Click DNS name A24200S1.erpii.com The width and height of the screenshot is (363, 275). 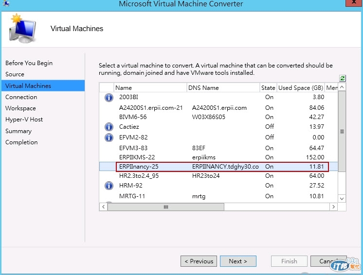[x=219, y=108]
